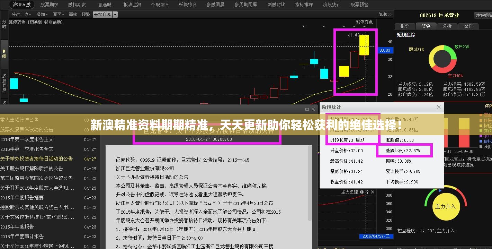Switch to the 操作 panel tab
Viewport: 492px width, 249px height.
click(x=468, y=26)
